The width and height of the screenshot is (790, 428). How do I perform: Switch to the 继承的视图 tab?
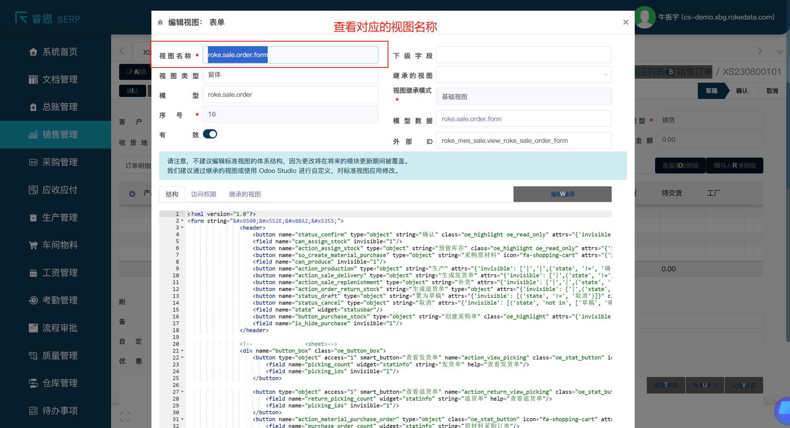coord(245,194)
